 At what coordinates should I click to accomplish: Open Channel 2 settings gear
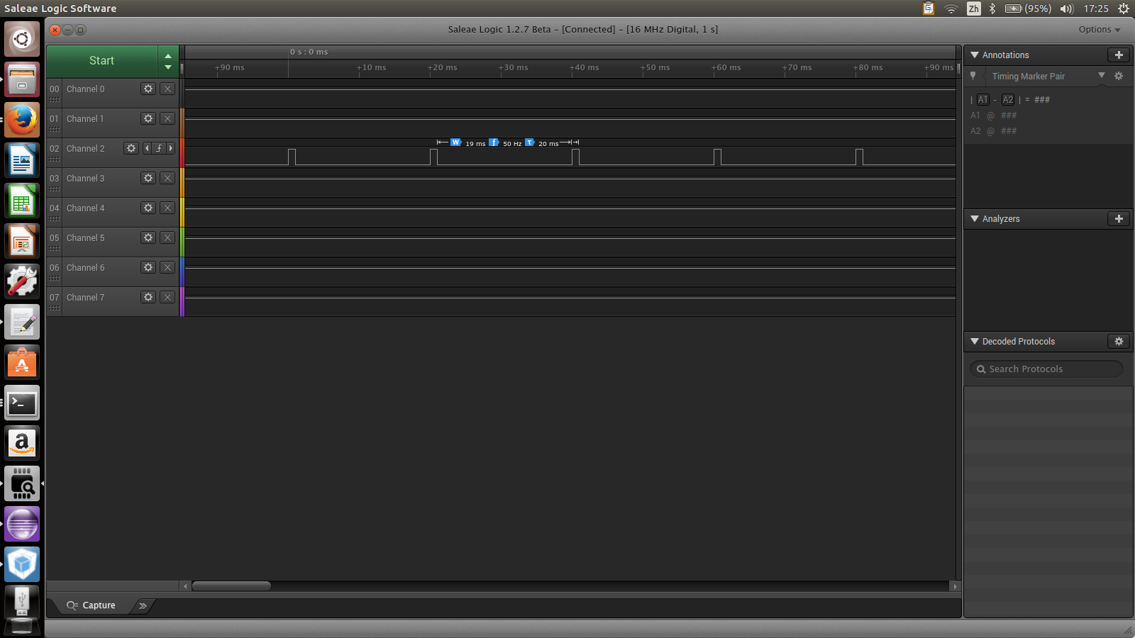click(x=131, y=148)
